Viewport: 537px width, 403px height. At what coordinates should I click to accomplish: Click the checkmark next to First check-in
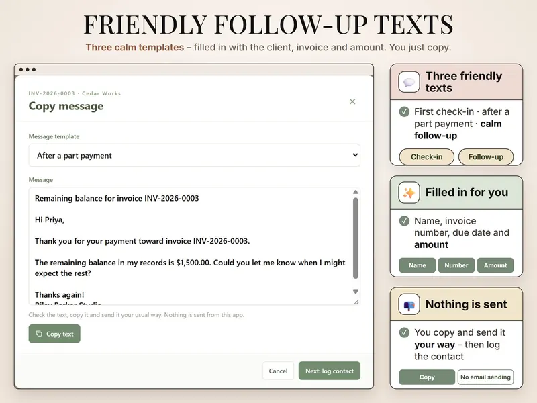(405, 111)
